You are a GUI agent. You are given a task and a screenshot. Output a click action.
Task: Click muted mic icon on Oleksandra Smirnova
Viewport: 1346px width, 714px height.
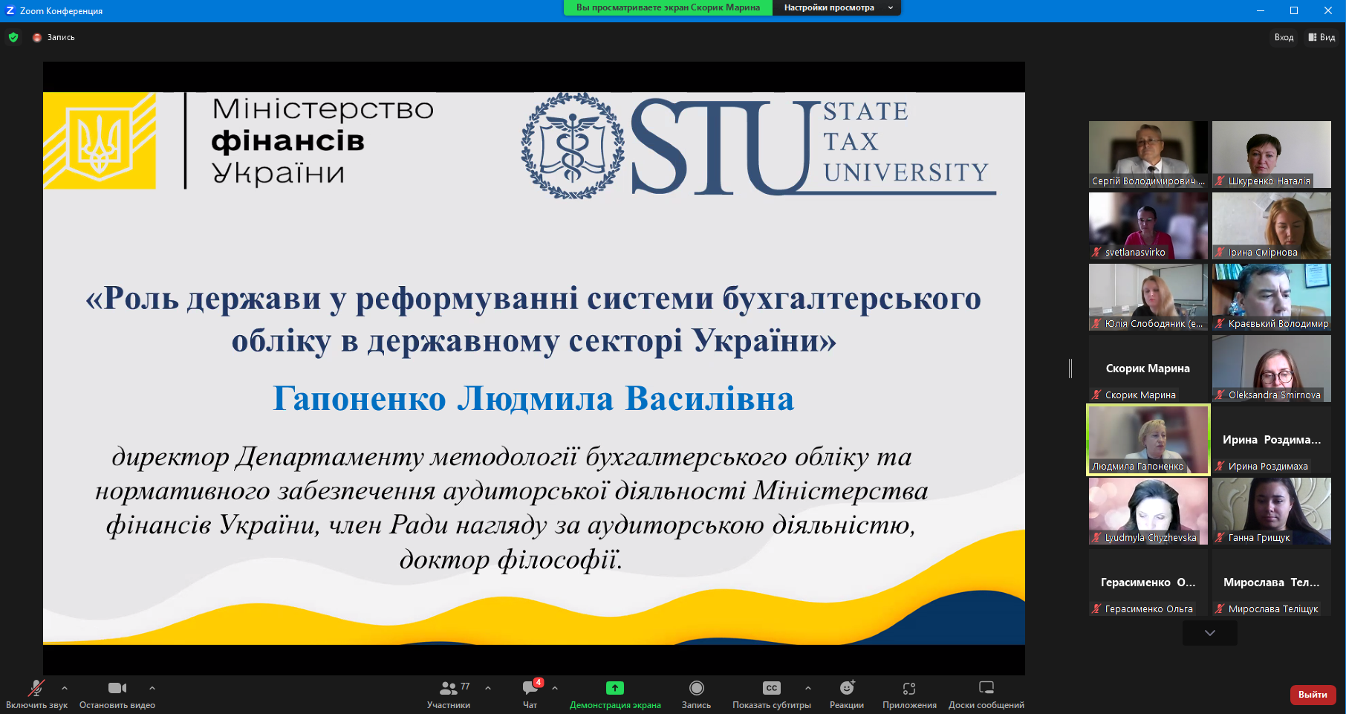1220,395
